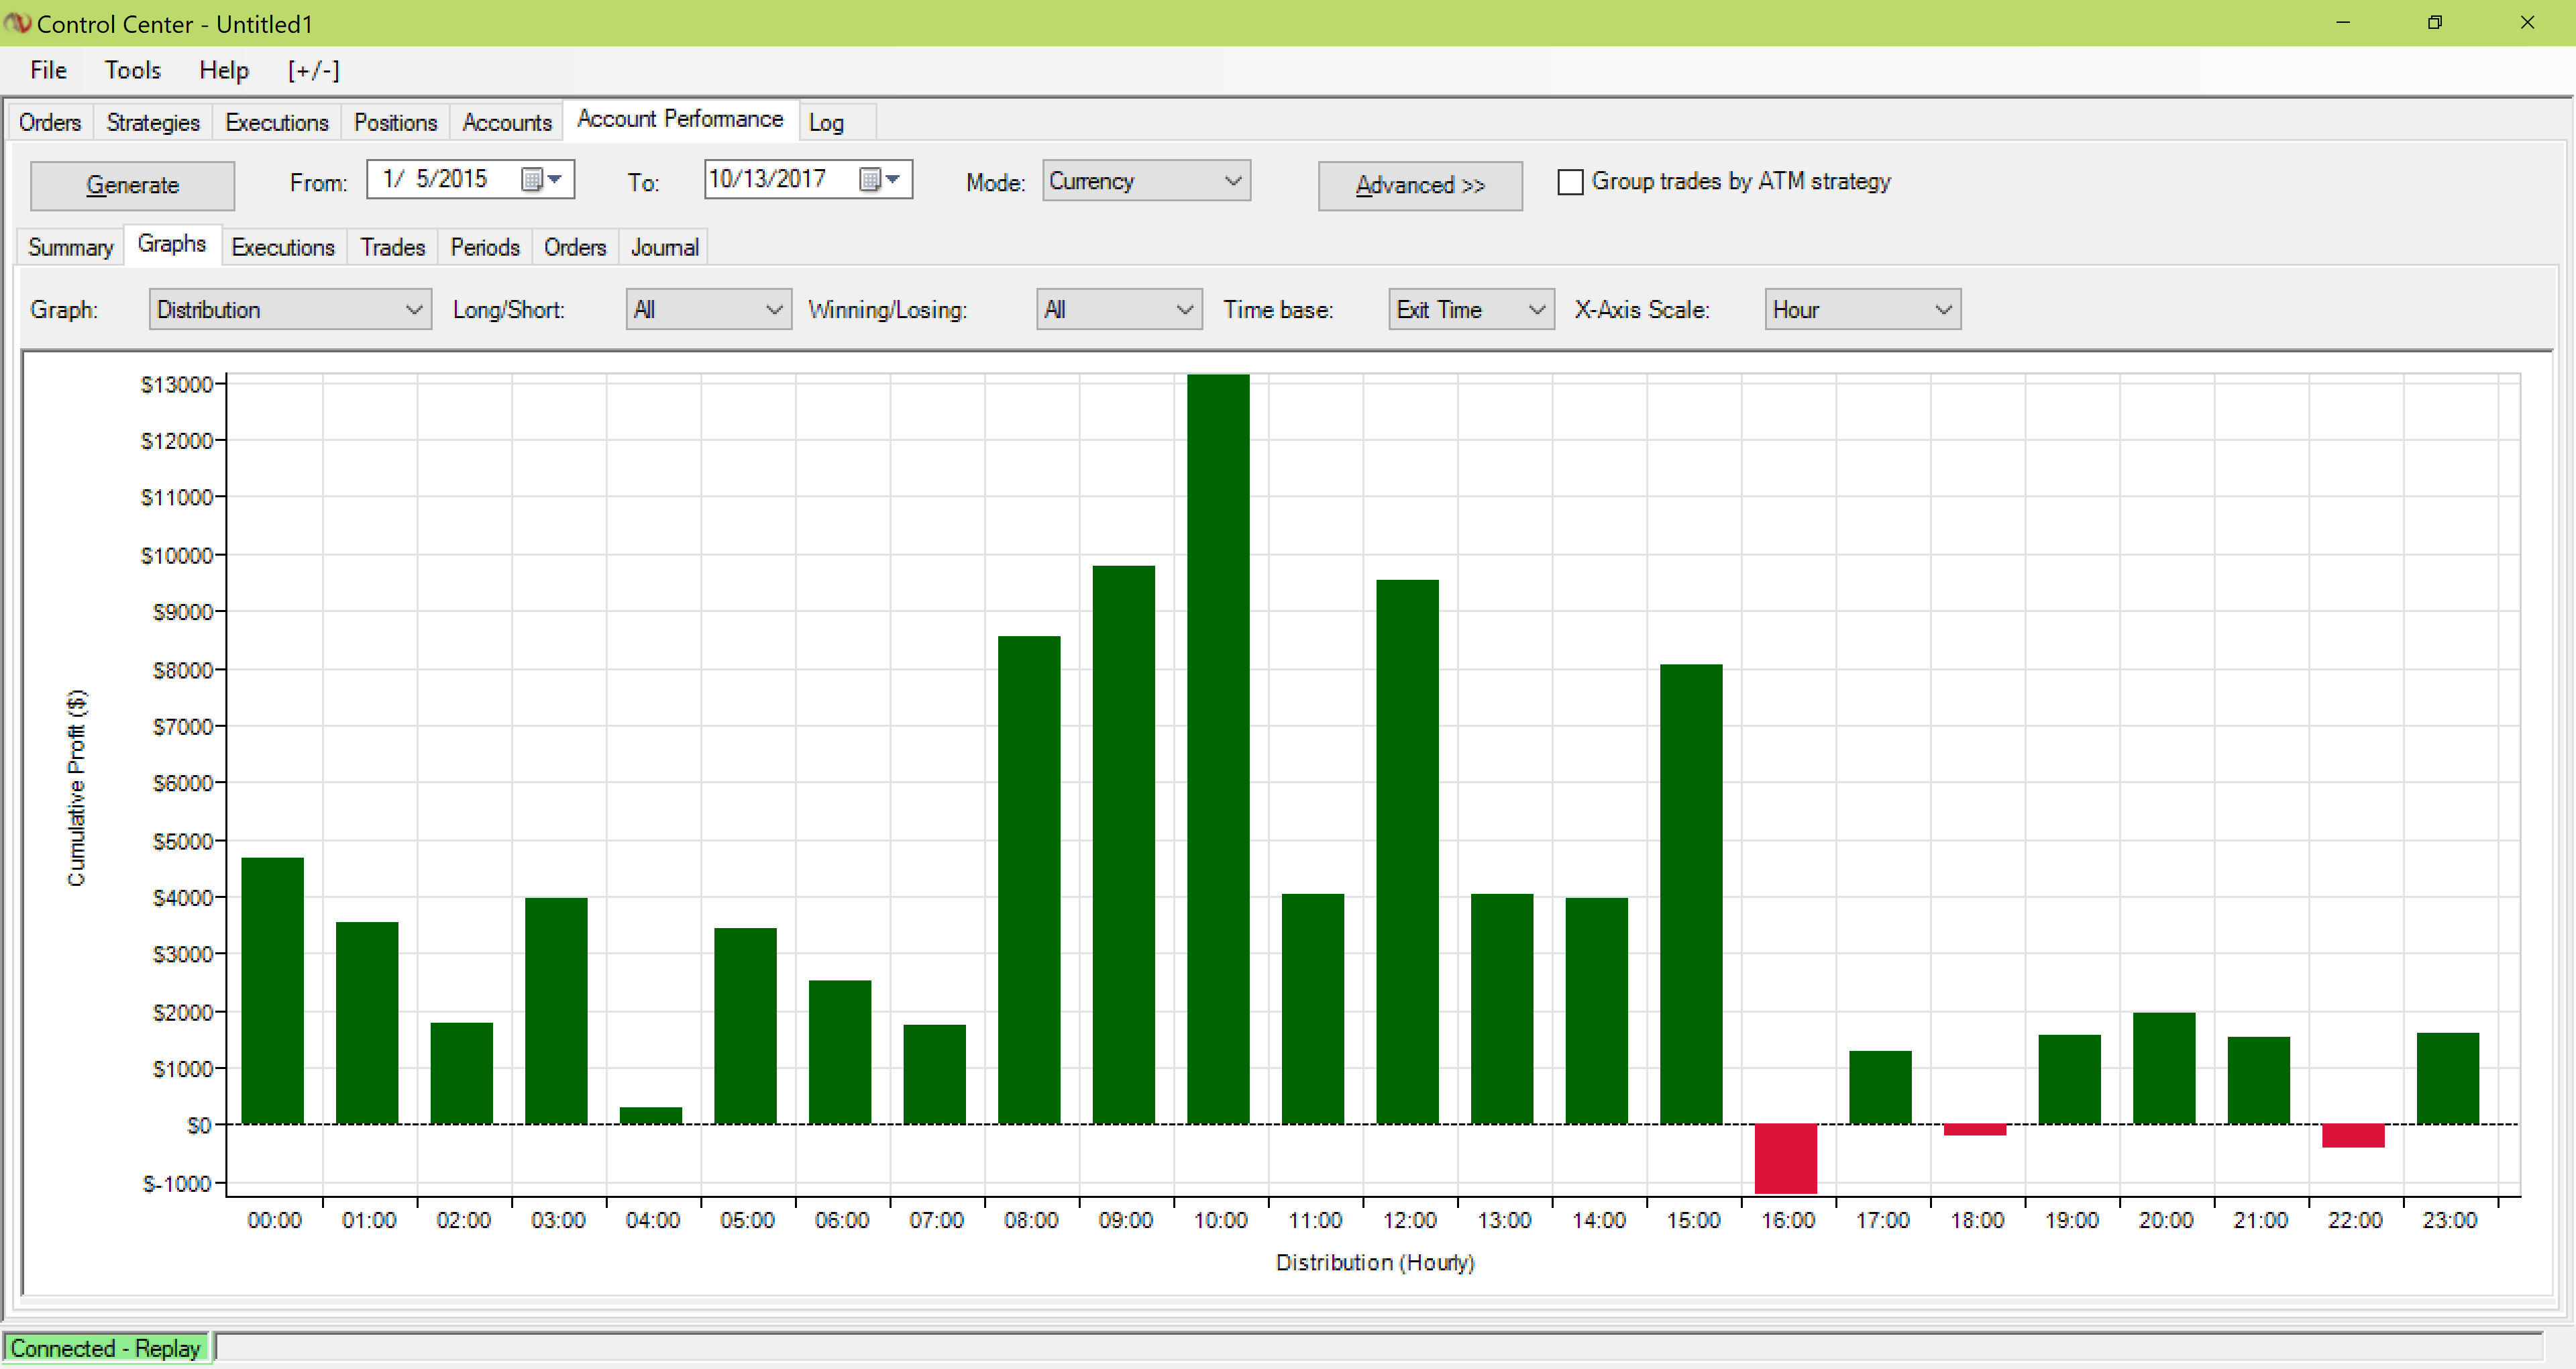Click the 00:00 green bar
Image resolution: width=2576 pixels, height=1369 pixels.
point(272,991)
